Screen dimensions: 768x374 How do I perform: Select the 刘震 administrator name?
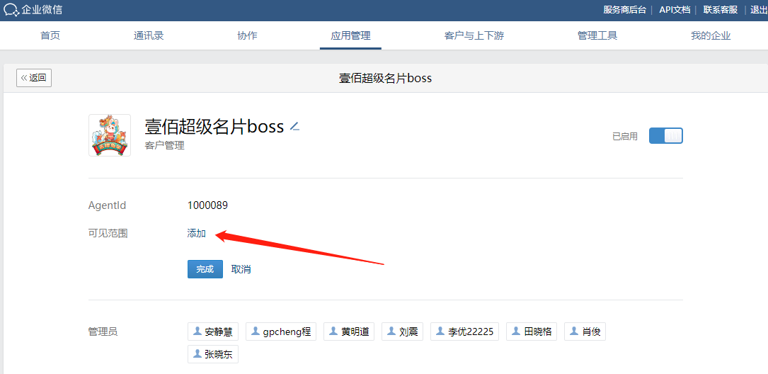(408, 331)
